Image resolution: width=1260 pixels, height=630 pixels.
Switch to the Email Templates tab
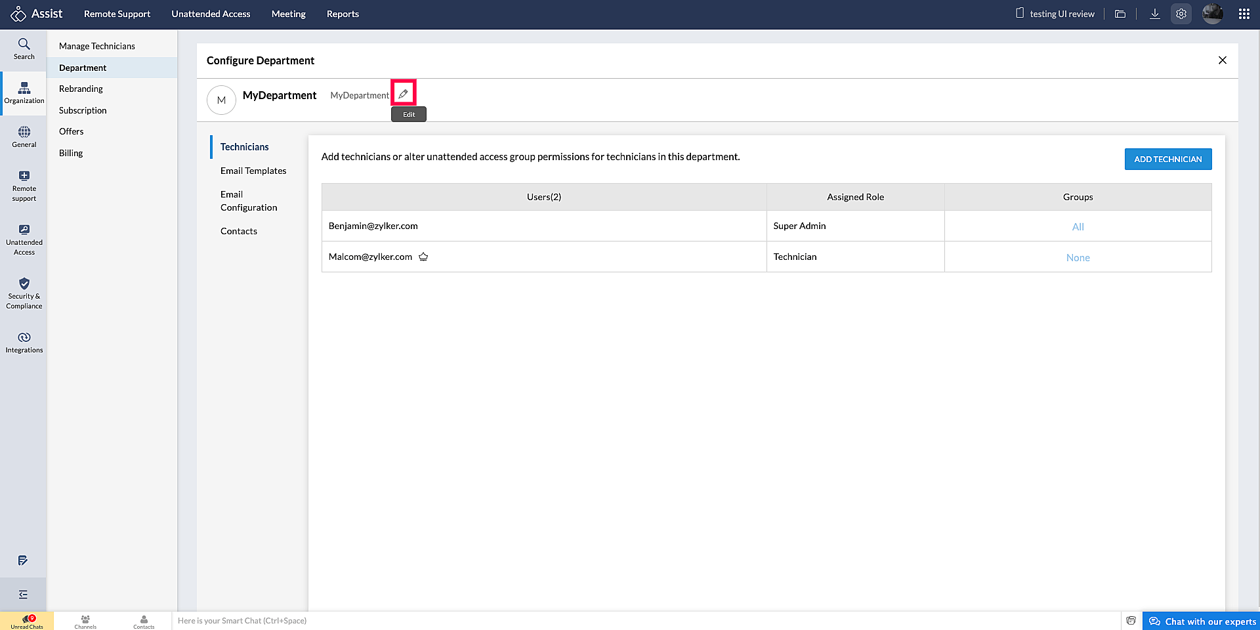[x=253, y=171]
